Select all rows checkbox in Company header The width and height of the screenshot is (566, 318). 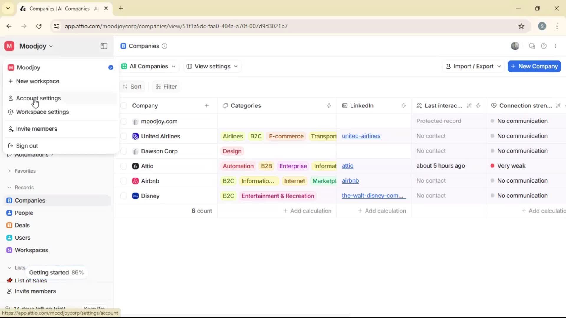click(x=124, y=106)
